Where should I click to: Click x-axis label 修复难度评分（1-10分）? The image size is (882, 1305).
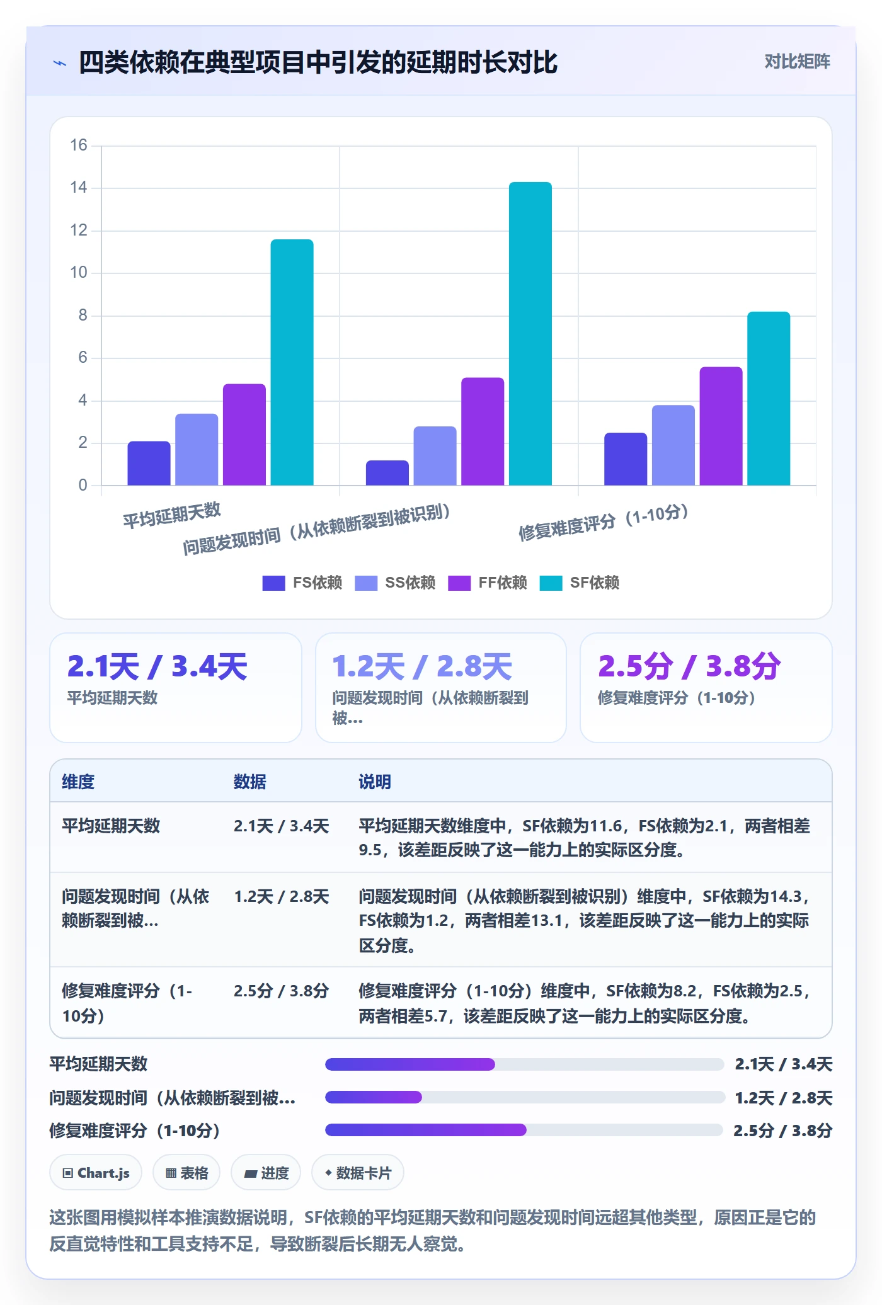pos(604,522)
